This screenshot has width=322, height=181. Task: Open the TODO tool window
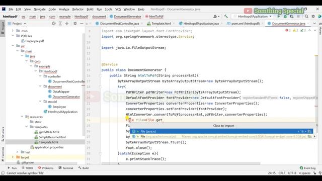(x=27, y=168)
